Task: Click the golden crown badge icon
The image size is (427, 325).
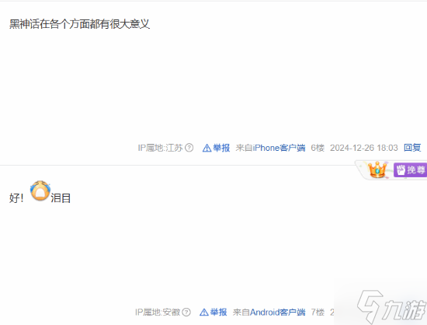Action: (x=377, y=169)
